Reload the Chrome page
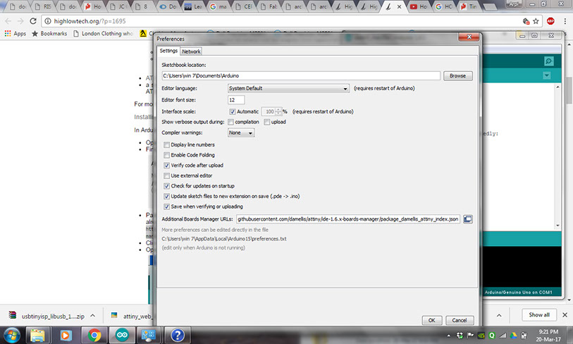This screenshot has height=344, width=573. 33,21
